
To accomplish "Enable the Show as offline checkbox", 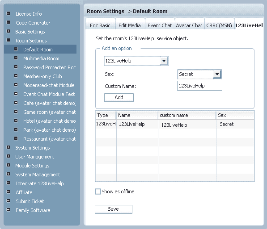I will click(98, 192).
